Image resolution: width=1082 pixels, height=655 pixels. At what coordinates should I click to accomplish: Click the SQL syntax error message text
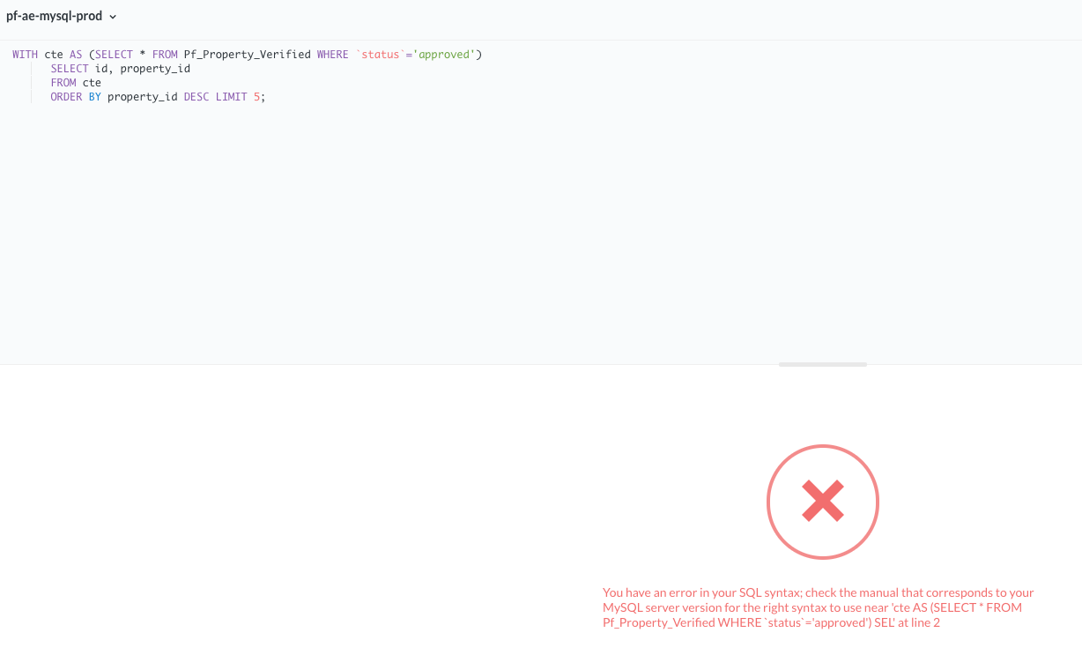click(x=818, y=607)
